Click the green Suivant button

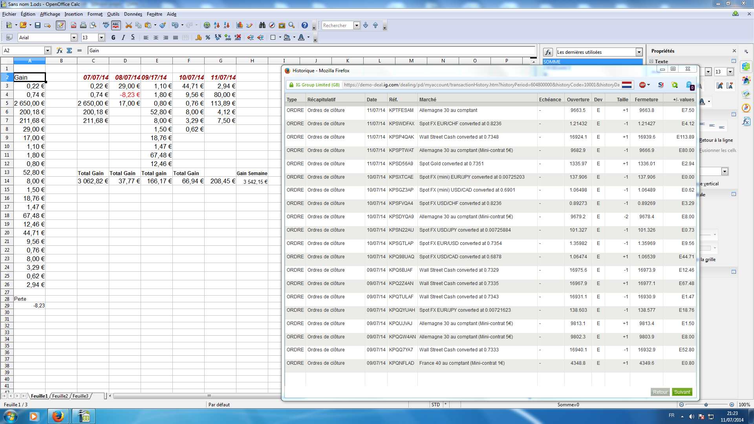(x=682, y=392)
